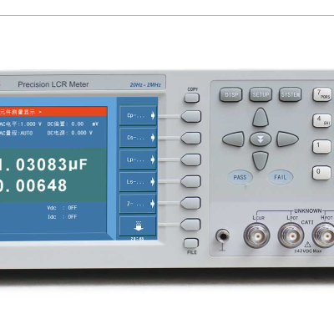Click the FILE button
Screen dimensions: 334x334
point(191,243)
